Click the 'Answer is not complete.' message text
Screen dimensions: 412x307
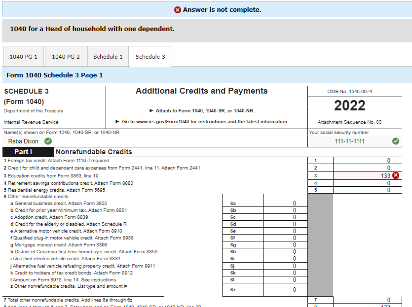[222, 10]
